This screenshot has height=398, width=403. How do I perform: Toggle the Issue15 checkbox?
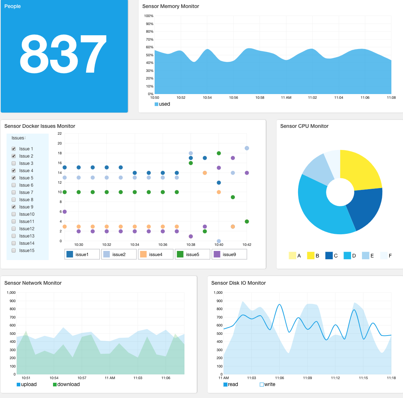(x=14, y=251)
